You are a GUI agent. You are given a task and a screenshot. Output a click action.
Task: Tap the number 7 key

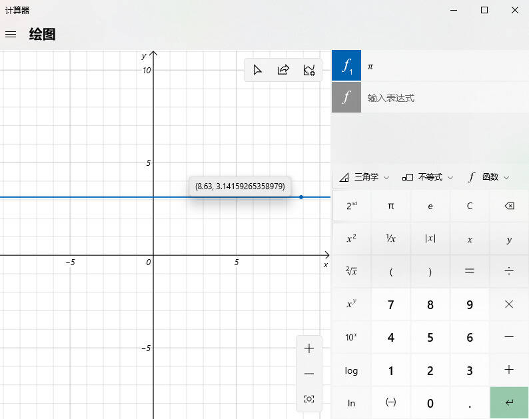(390, 304)
